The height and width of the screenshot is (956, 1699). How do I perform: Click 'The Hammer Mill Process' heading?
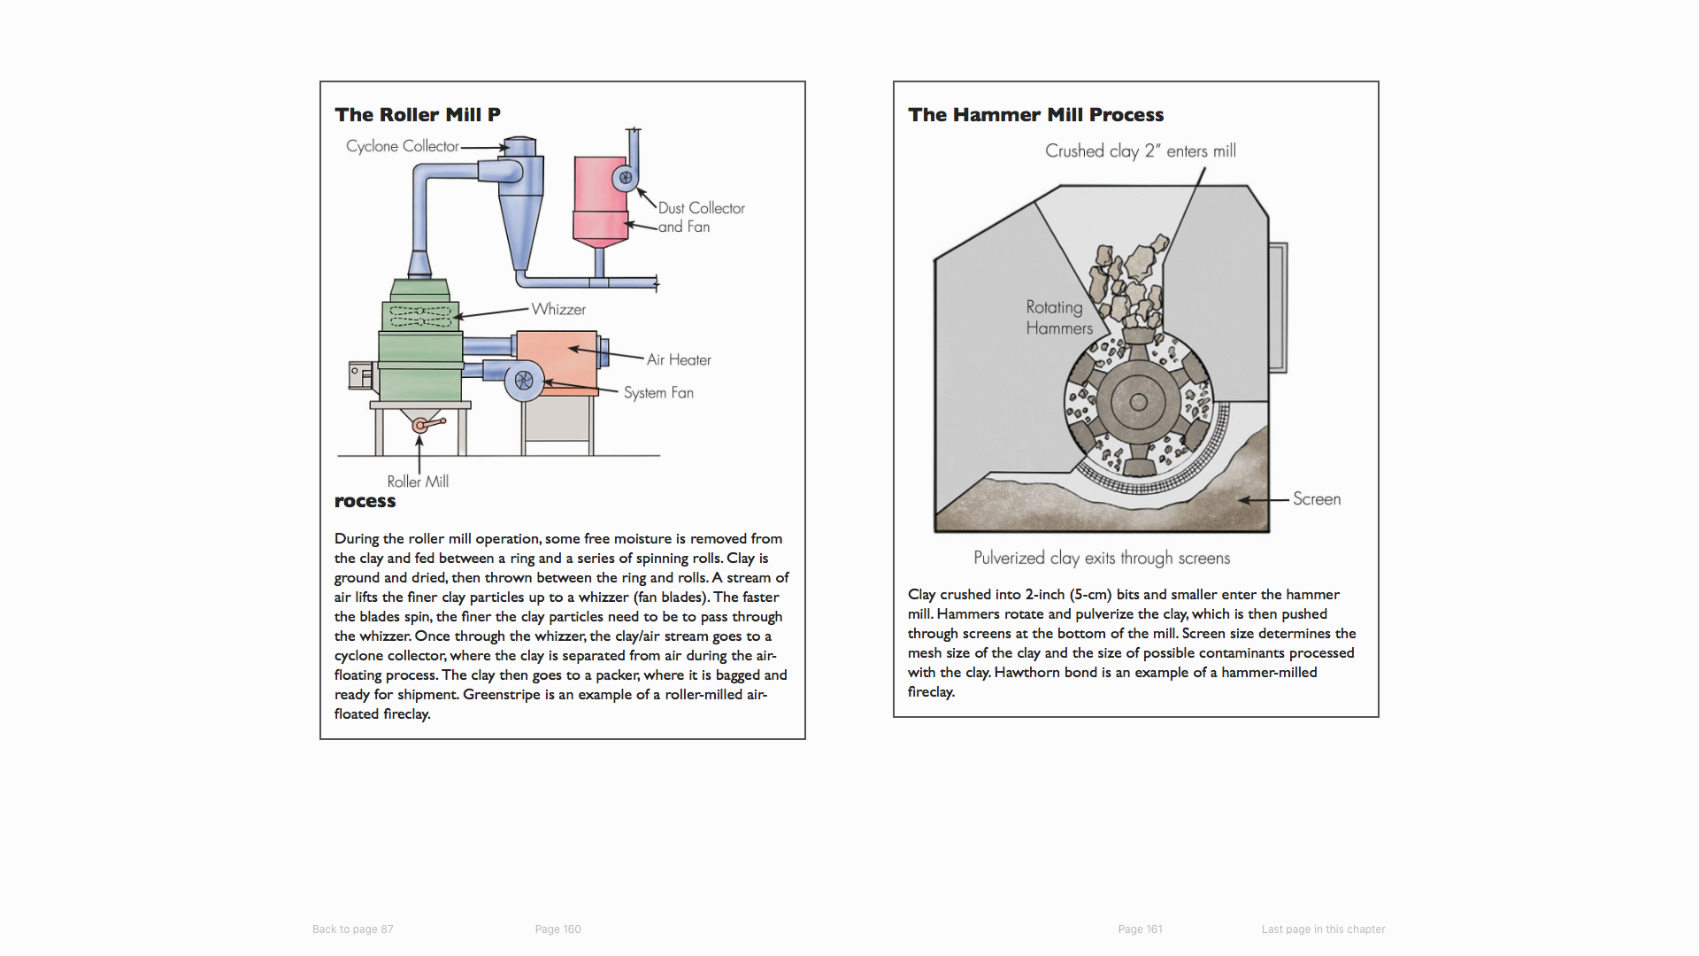[1035, 114]
